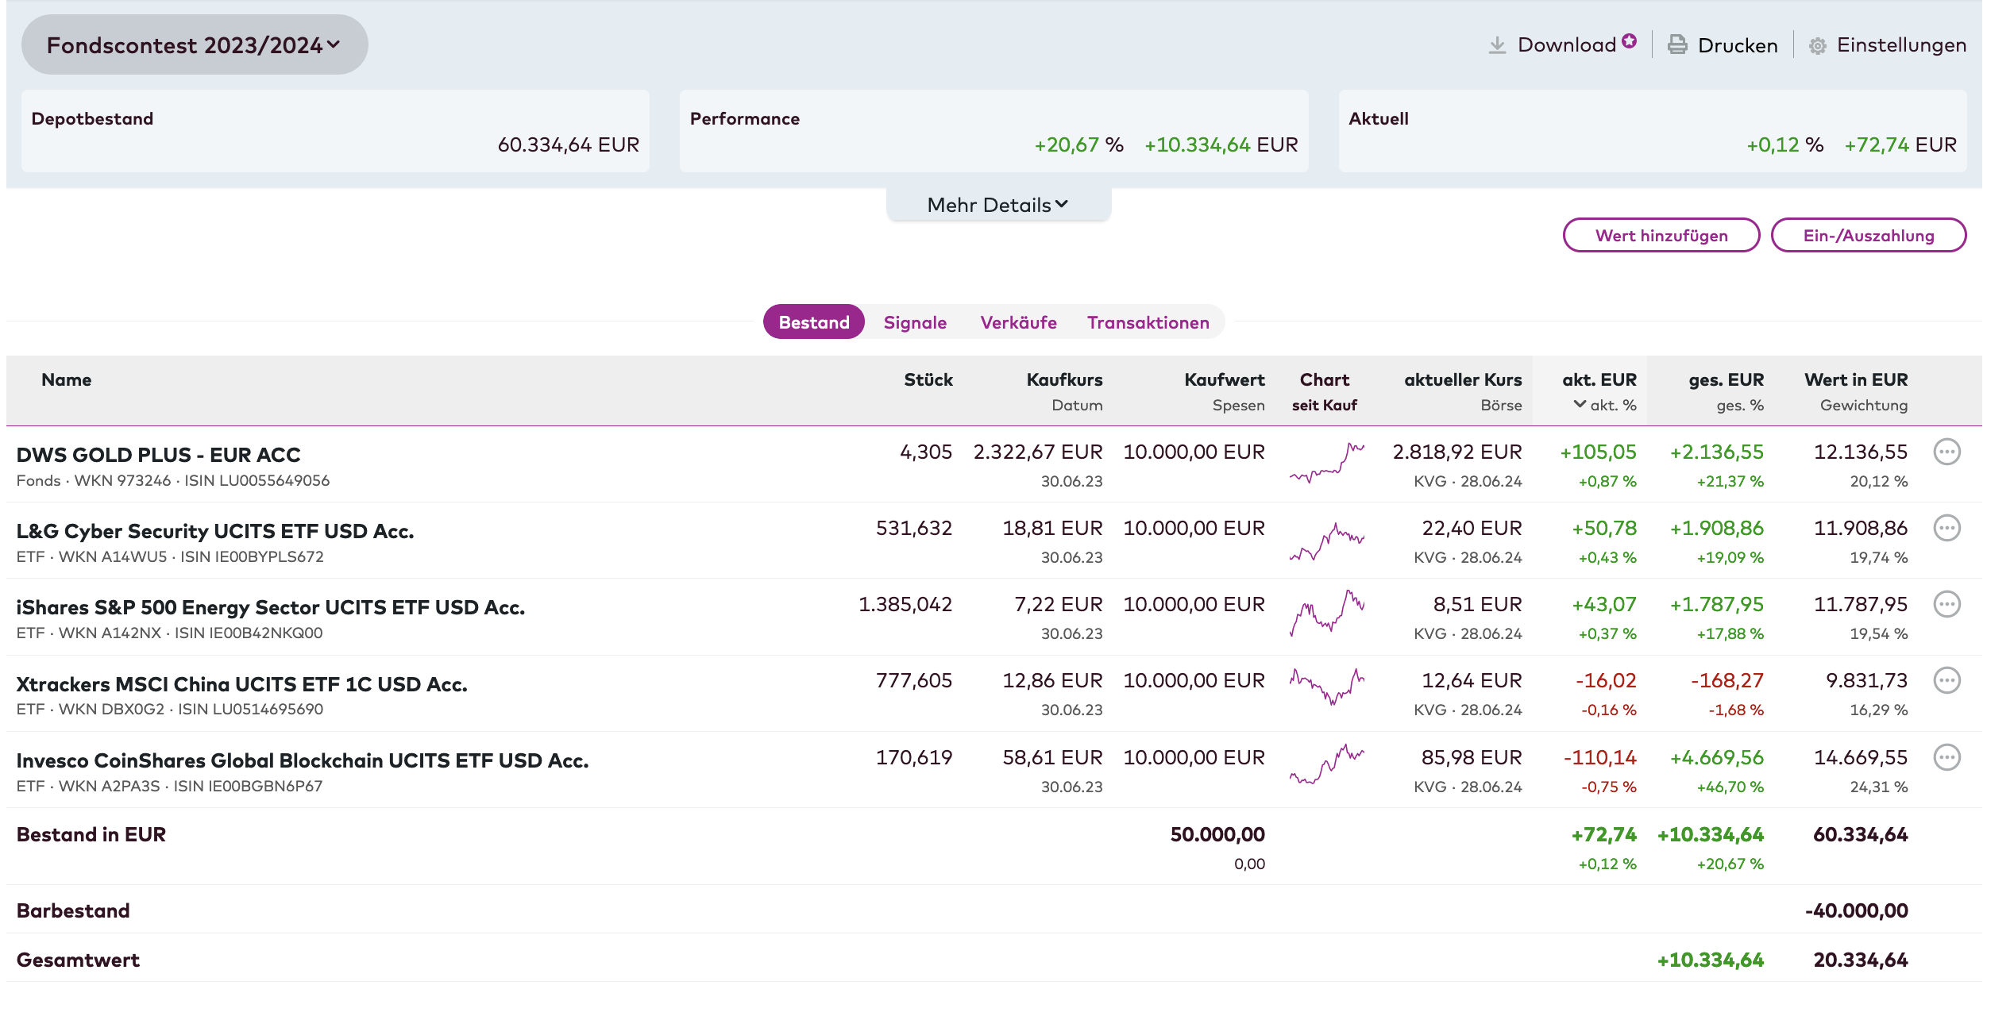Switch to the Transaktionen tab
The height and width of the screenshot is (1016, 2014).
[x=1148, y=322]
